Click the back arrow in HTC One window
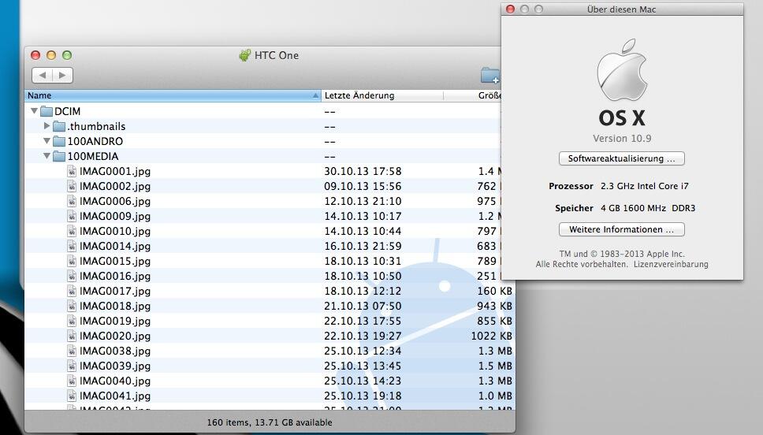 pos(43,76)
